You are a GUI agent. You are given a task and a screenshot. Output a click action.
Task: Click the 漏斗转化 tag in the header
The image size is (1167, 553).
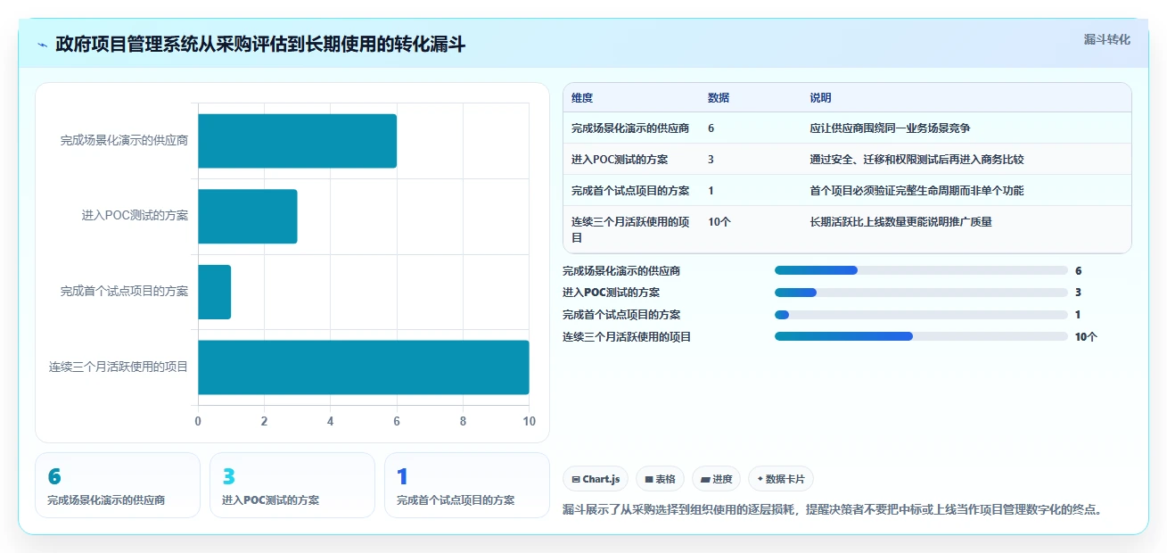(1106, 39)
